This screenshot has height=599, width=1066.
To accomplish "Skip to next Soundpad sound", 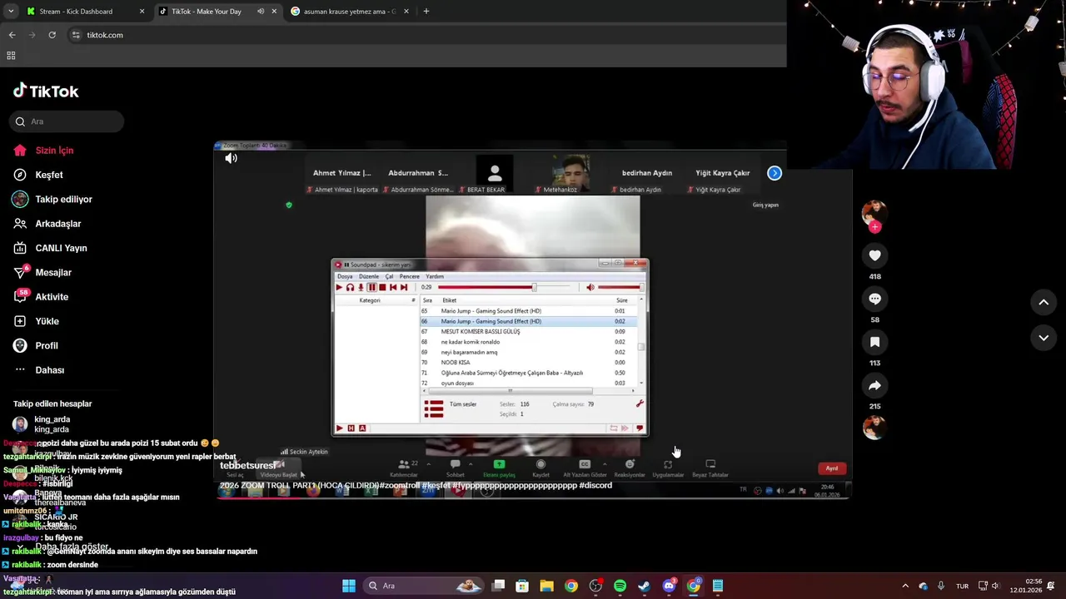I will coord(404,287).
